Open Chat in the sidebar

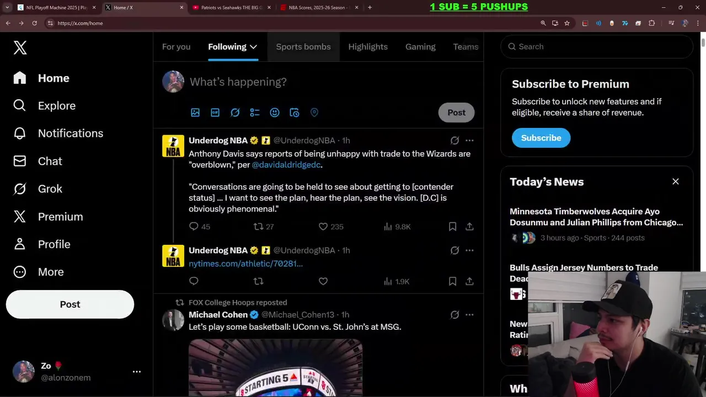tap(38, 161)
